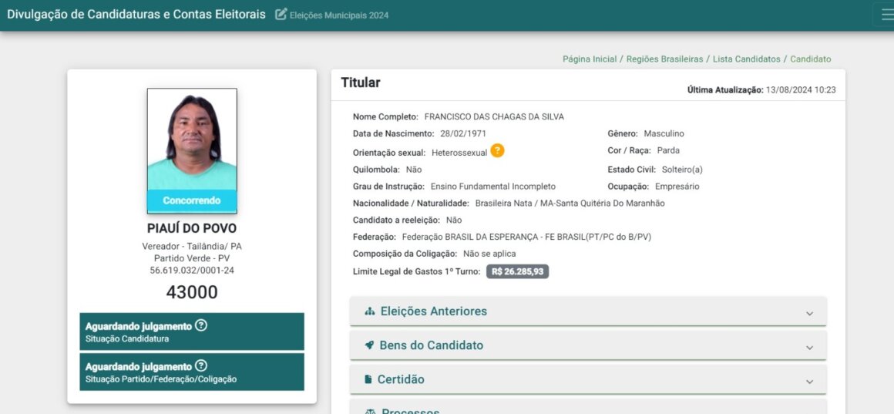This screenshot has height=414, width=894.
Task: Open Regiões Brasileiras breadcrumb link
Action: [664, 59]
